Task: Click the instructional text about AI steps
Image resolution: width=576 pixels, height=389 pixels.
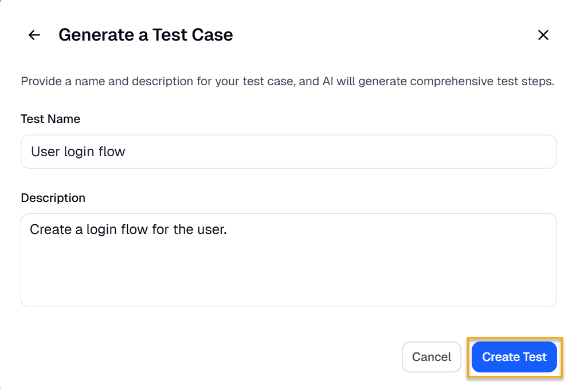Action: [x=288, y=81]
